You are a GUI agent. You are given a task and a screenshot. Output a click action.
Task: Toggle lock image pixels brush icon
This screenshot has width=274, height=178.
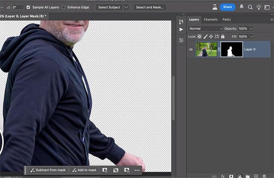point(205,37)
